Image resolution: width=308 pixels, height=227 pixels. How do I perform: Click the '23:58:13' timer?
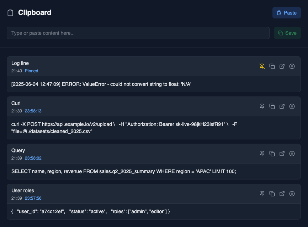pyautogui.click(x=33, y=111)
